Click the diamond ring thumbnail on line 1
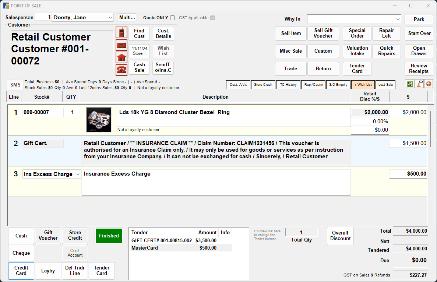This screenshot has height=282, width=437. (x=98, y=119)
